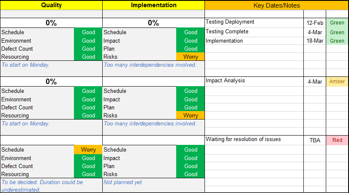Select the 4-Mar date beside Testing Complete
The image size is (349, 193).
[315, 32]
